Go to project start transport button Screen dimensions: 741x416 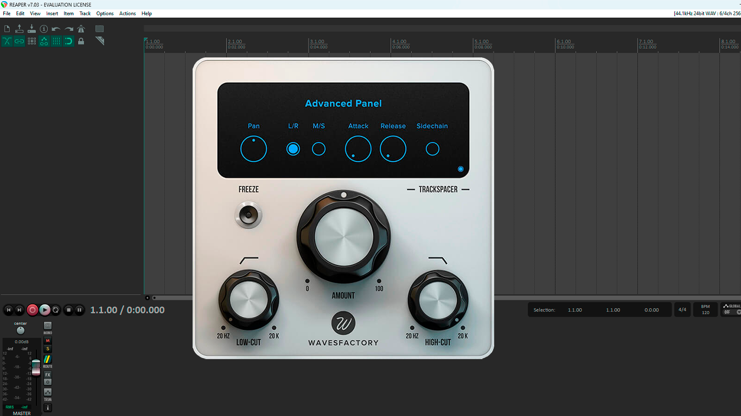pyautogui.click(x=8, y=310)
